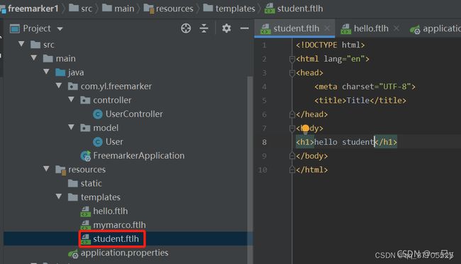Fold the html tag at line 2
Viewport: 461px width, 264px height.
click(292, 60)
